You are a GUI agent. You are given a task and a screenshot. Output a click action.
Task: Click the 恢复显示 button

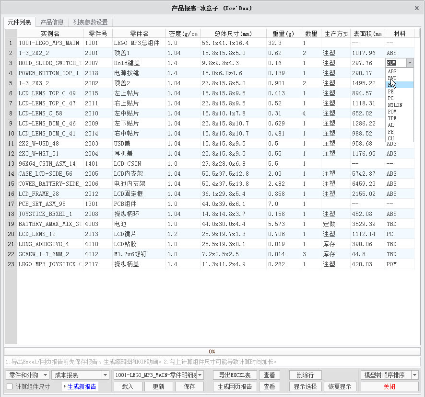click(340, 387)
